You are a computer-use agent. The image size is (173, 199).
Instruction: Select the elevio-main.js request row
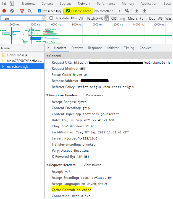[22, 55]
